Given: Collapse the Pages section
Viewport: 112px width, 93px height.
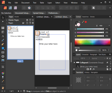Looking at the screenshot, I should click(x=7, y=23).
